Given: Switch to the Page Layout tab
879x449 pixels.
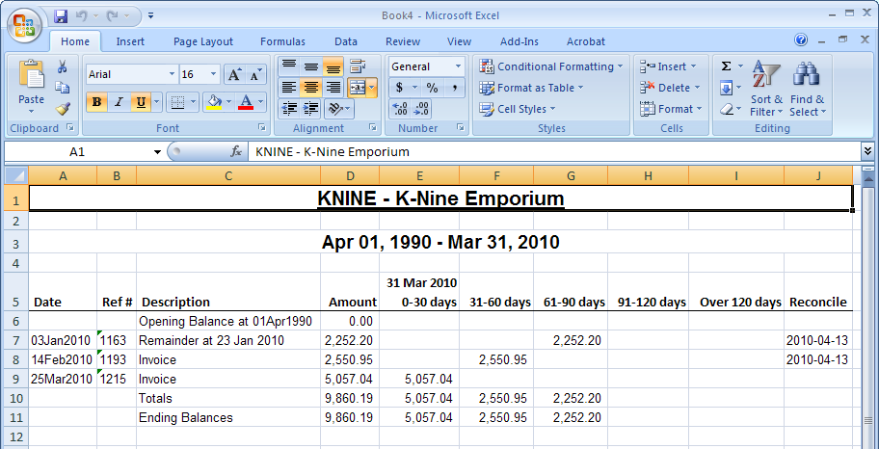Looking at the screenshot, I should click(203, 41).
